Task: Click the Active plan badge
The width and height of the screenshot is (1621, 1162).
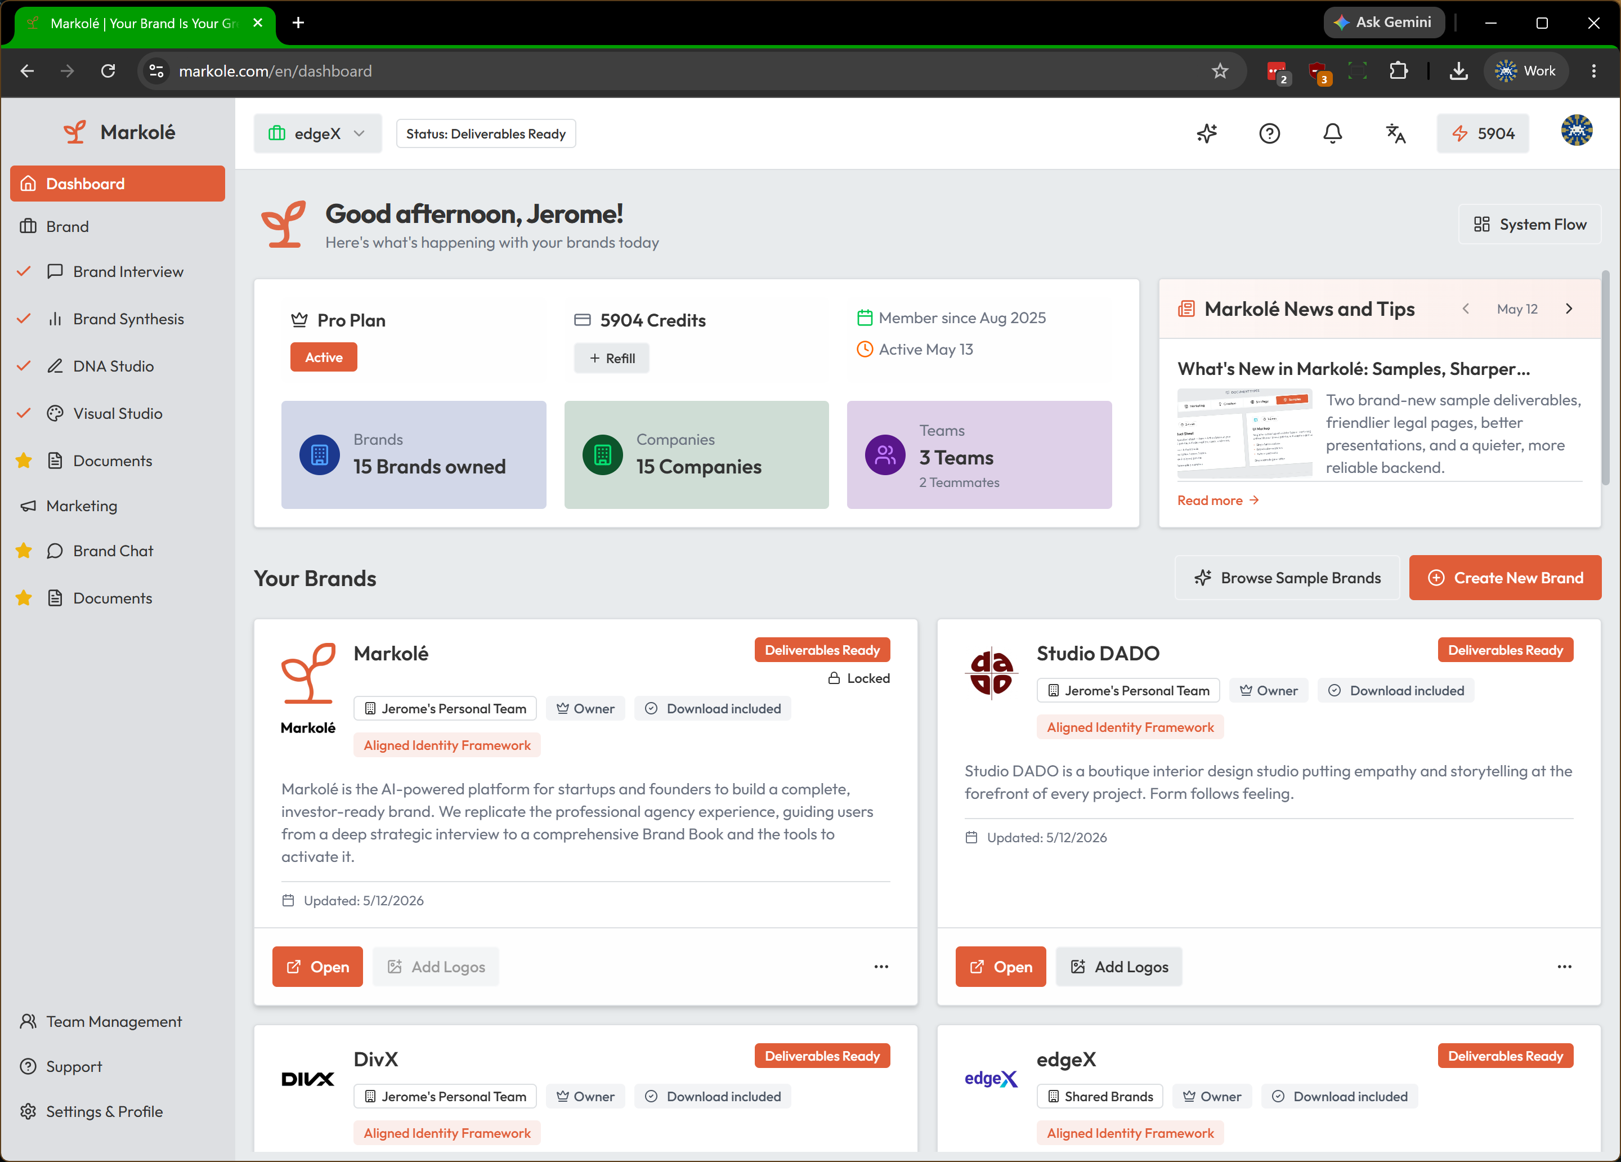Action: pos(324,357)
